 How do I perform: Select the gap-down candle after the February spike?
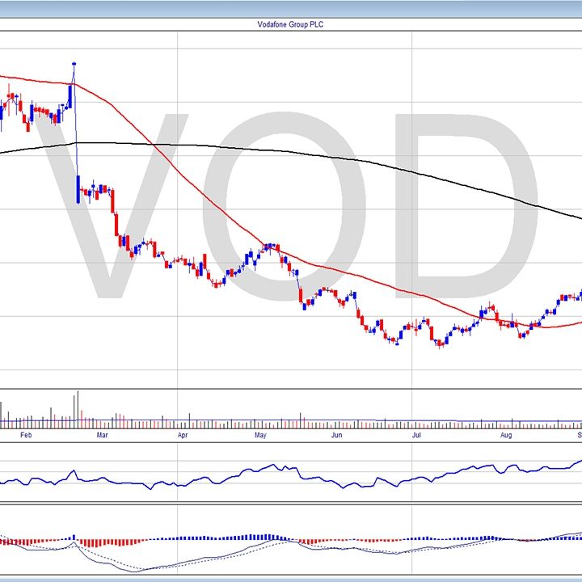(x=78, y=189)
